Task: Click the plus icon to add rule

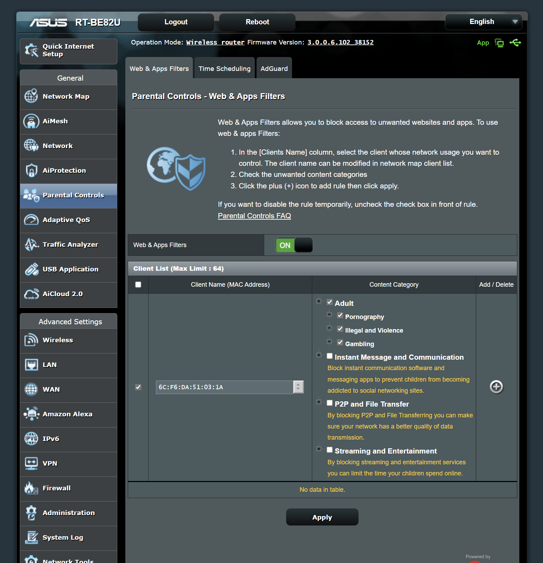Action: tap(496, 387)
